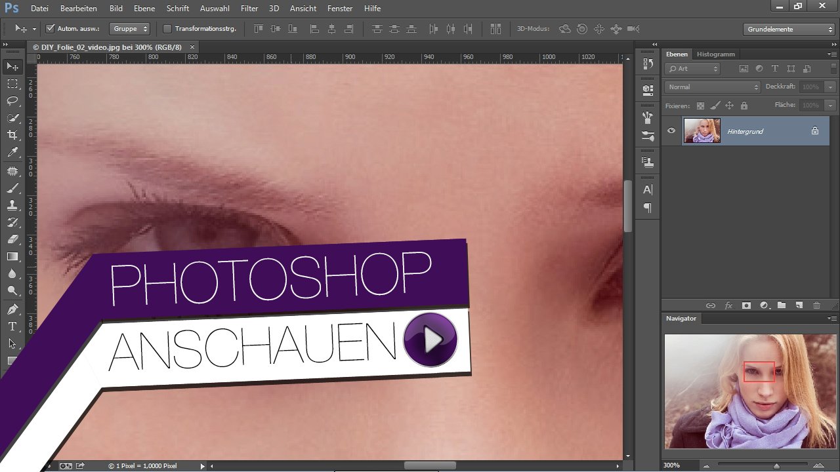Viewport: 840px width, 472px height.
Task: Select the Clone Stamp tool
Action: [12, 205]
